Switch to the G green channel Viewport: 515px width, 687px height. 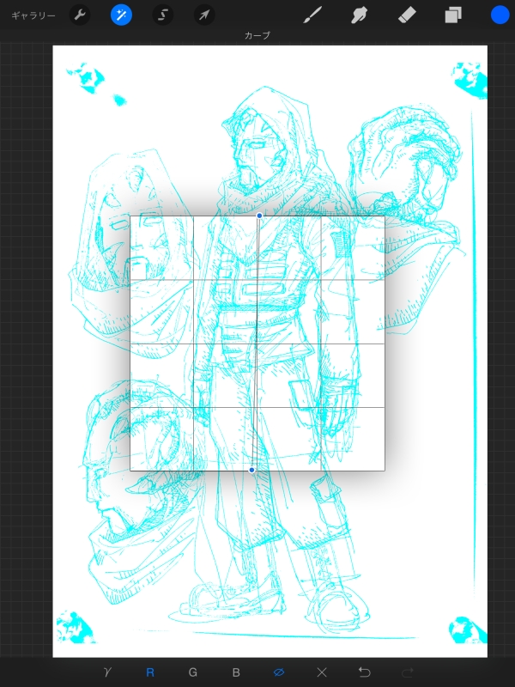tap(193, 672)
